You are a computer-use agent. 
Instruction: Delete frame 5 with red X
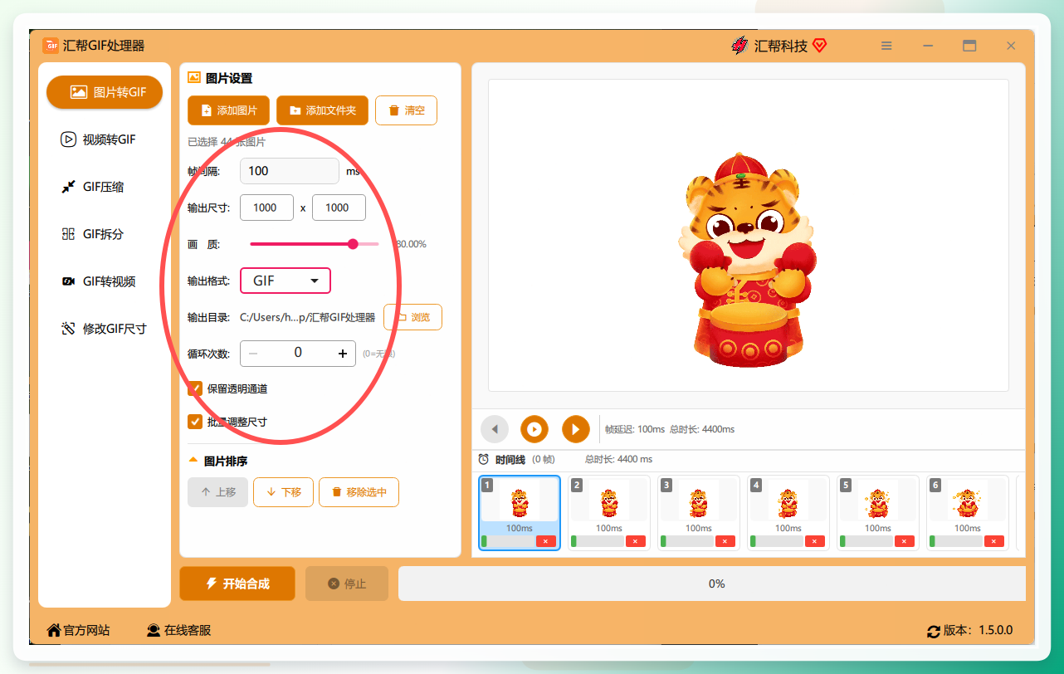[x=905, y=541]
